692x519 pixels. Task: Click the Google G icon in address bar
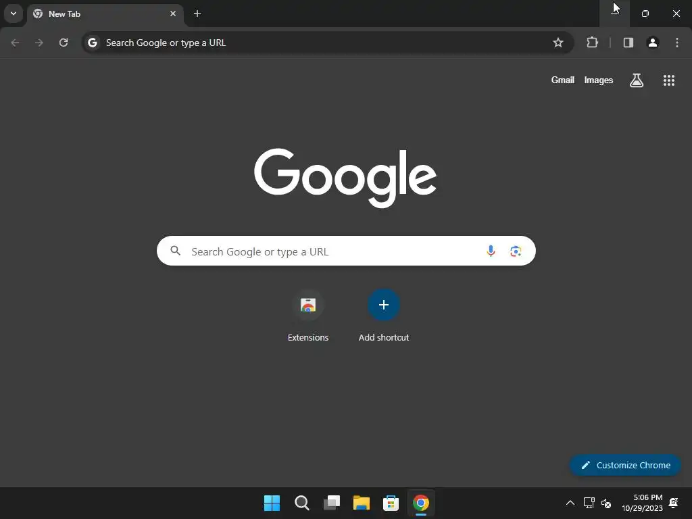click(92, 43)
